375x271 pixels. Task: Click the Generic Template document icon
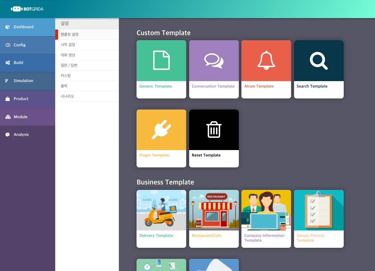pos(162,60)
